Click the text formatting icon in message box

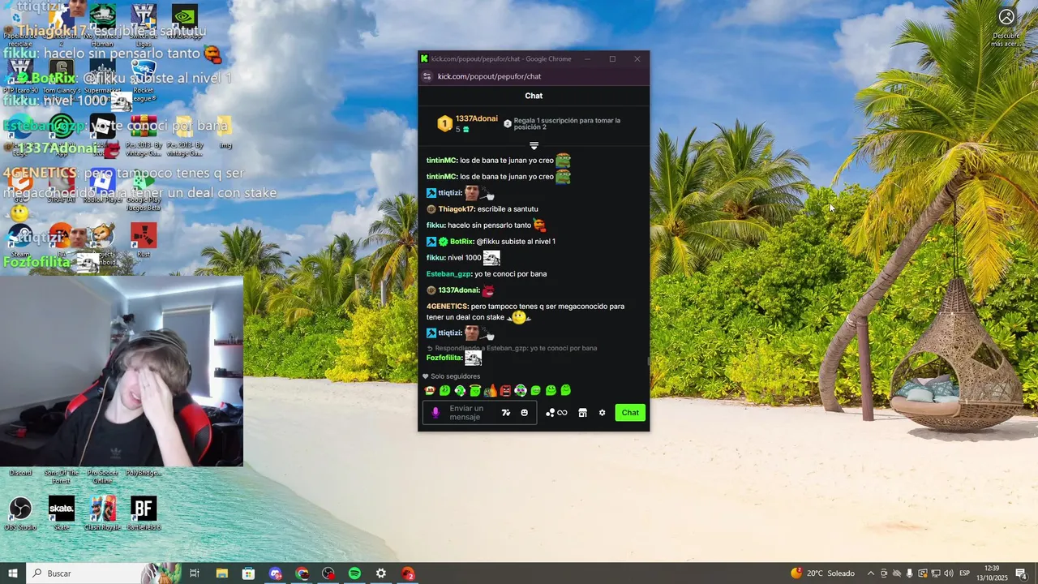click(506, 413)
